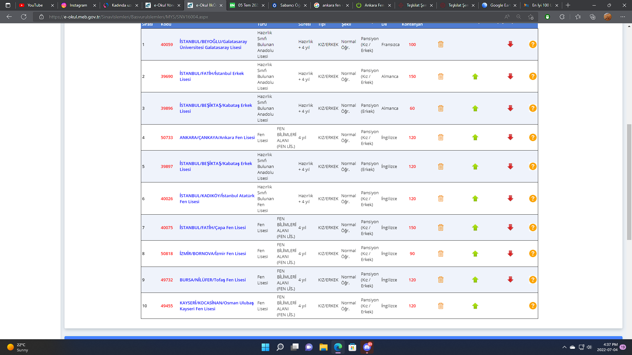
Task: Open browser Extensions puzzle icon
Action: tap(562, 17)
